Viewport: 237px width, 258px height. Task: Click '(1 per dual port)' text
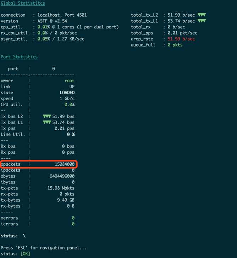pos(98,27)
